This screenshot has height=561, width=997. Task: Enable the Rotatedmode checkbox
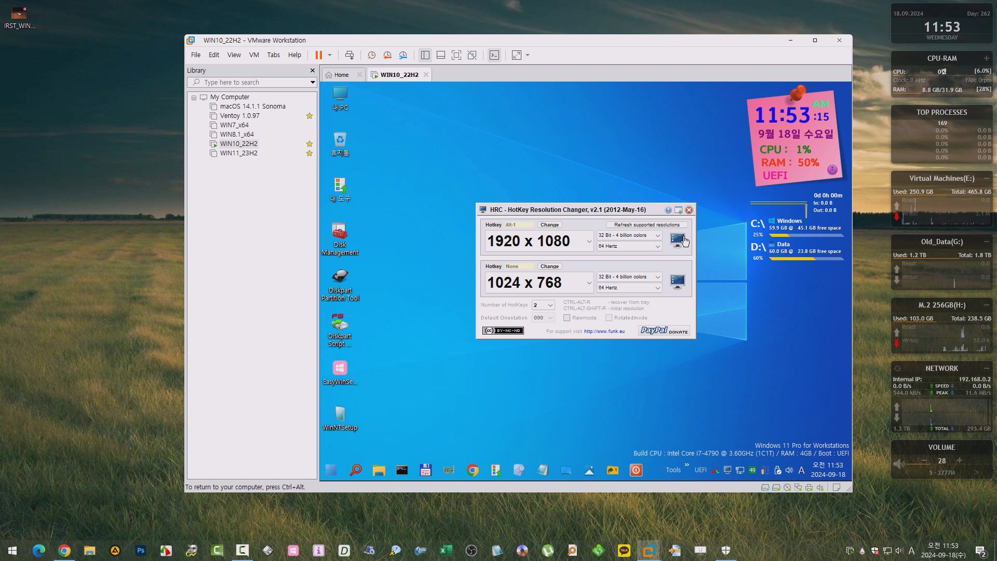click(x=609, y=318)
